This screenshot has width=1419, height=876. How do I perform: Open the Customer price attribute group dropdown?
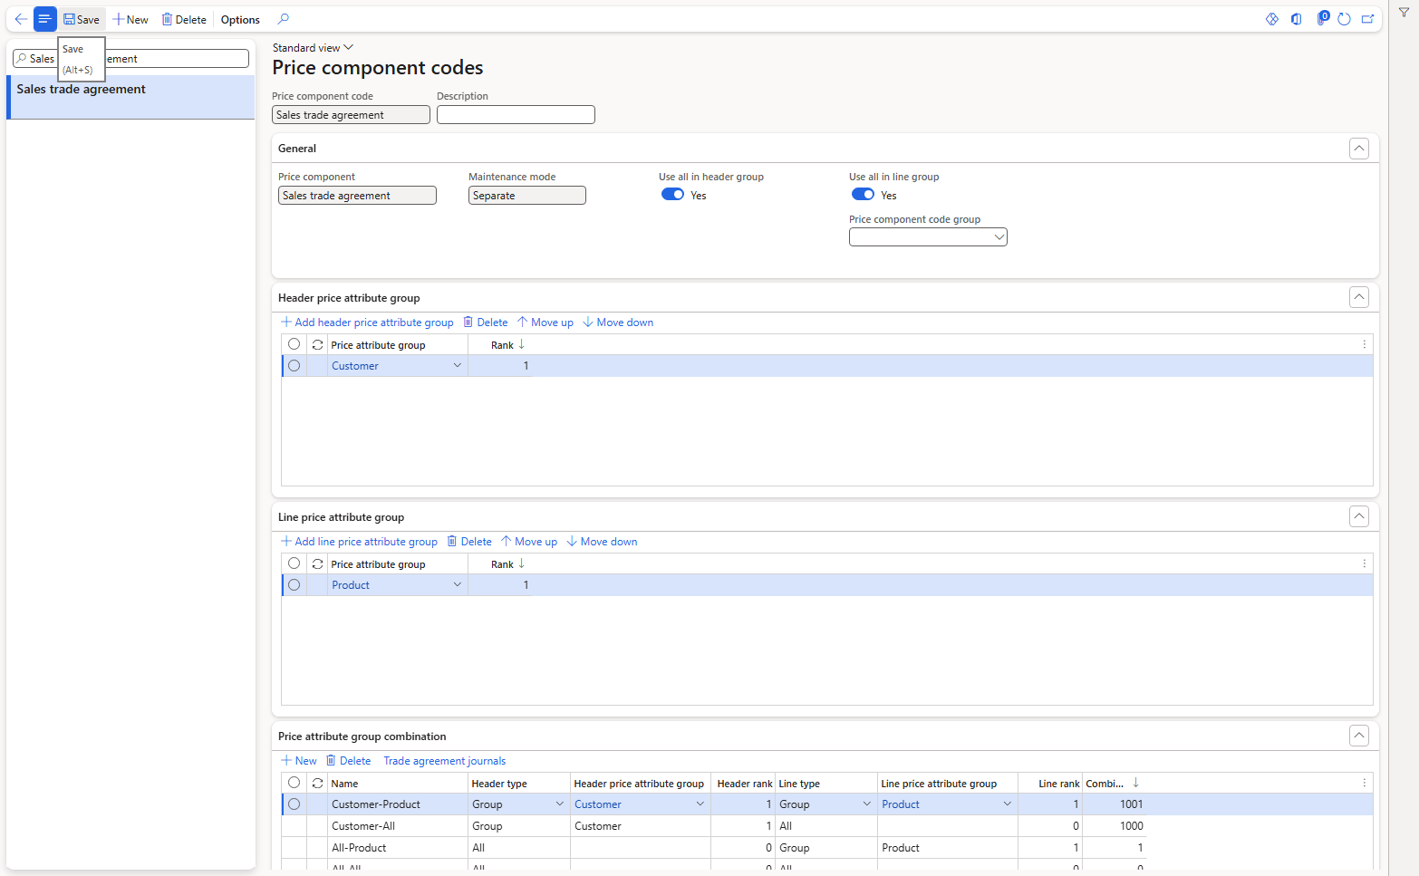tap(458, 366)
